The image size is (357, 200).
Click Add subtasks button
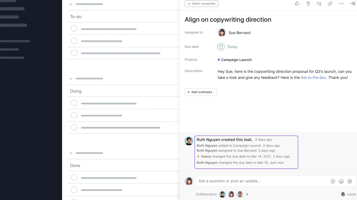pyautogui.click(x=201, y=92)
